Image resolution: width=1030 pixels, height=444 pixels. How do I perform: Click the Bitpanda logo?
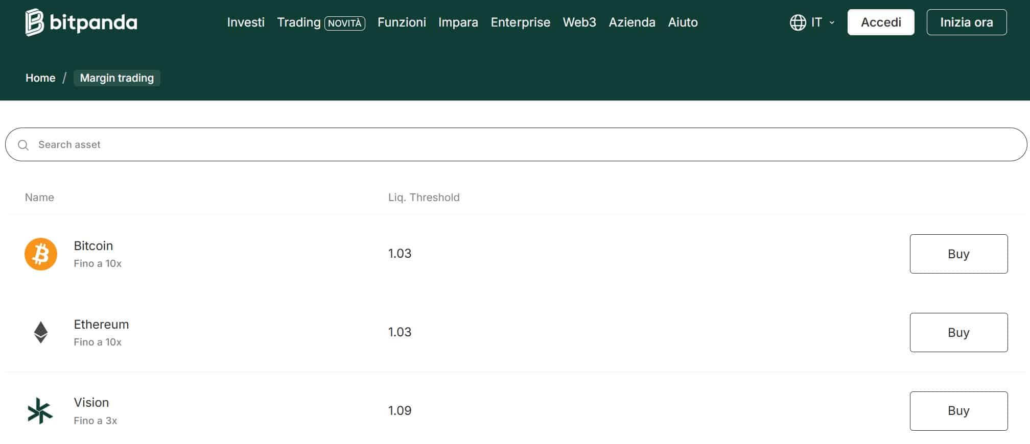pyautogui.click(x=81, y=22)
